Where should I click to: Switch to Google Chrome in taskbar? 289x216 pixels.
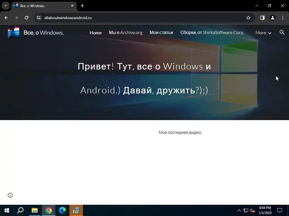point(49,210)
